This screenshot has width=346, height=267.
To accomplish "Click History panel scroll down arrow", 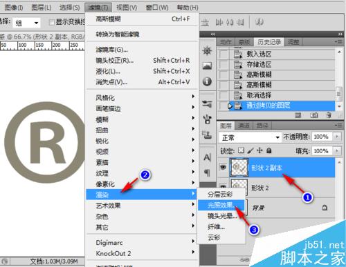I will click(x=339, y=106).
